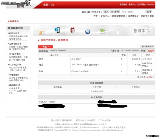The height and width of the screenshot is (138, 160).
Task: Open 招待布朗尼 sidebar promotion
Action: click(14, 33)
